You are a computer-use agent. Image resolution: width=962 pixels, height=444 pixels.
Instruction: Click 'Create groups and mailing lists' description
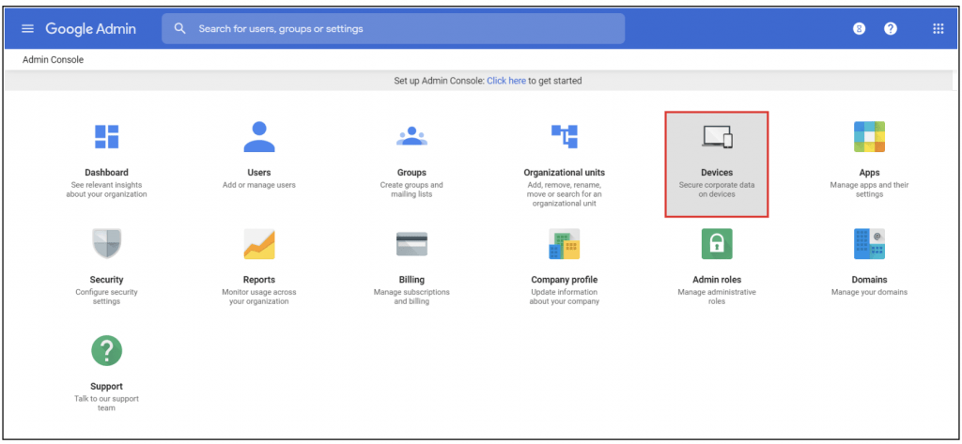[411, 190]
